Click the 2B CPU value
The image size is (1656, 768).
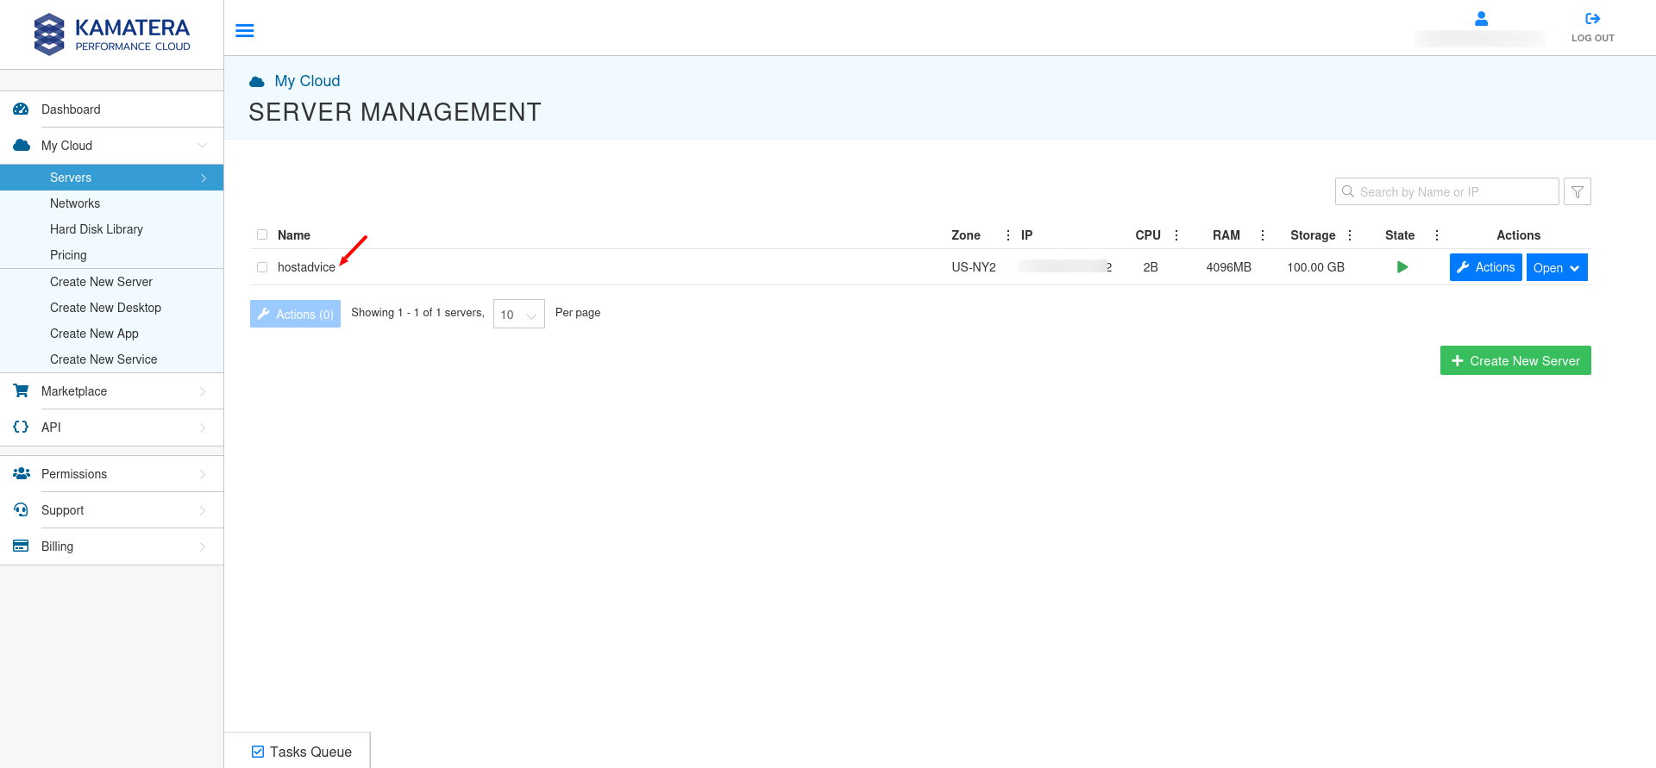[1151, 267]
